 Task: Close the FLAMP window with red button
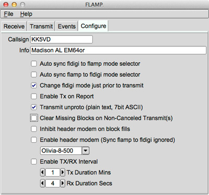(6, 5)
